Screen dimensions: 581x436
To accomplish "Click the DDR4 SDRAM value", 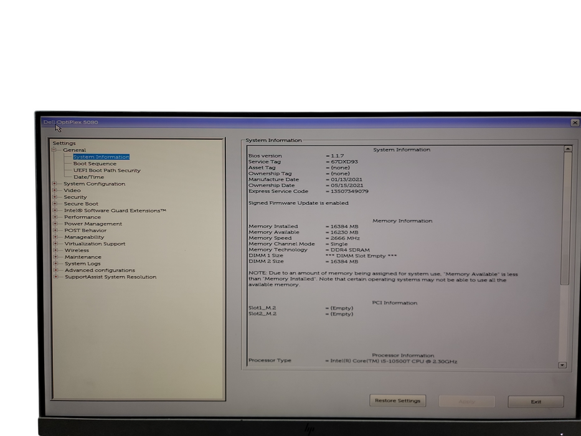I will click(x=350, y=250).
